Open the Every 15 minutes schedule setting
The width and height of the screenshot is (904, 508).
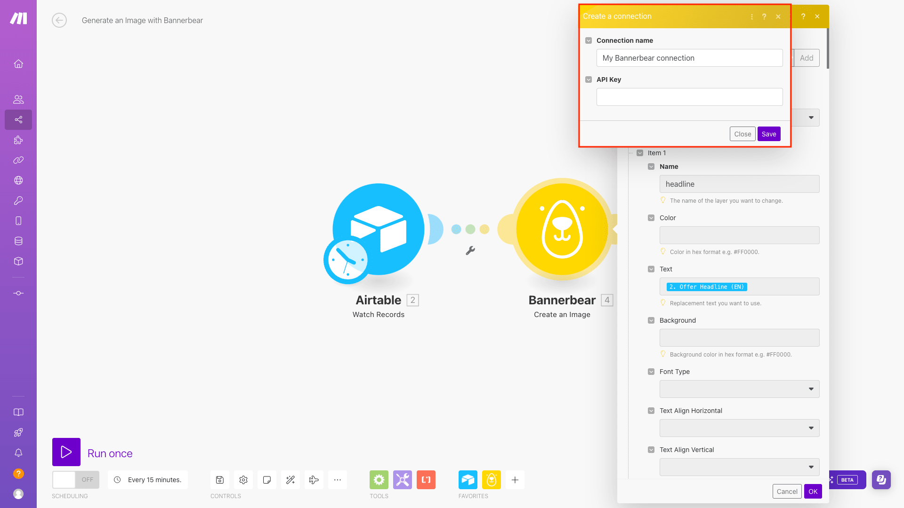pyautogui.click(x=148, y=480)
